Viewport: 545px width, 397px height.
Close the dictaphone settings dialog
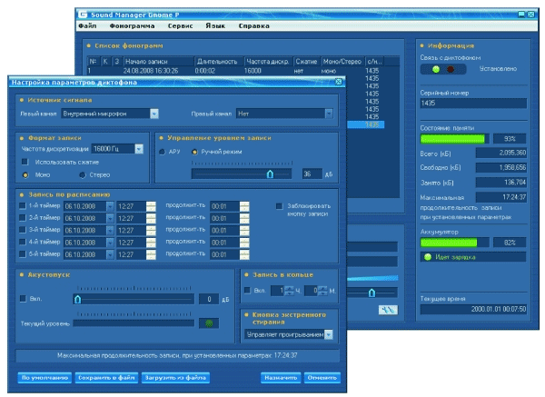(x=338, y=82)
